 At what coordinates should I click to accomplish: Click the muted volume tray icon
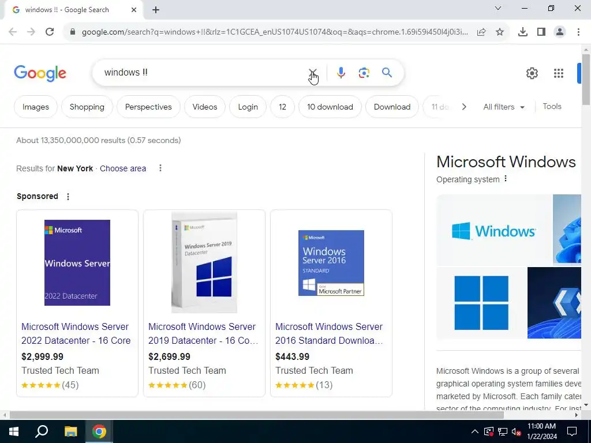tap(517, 431)
